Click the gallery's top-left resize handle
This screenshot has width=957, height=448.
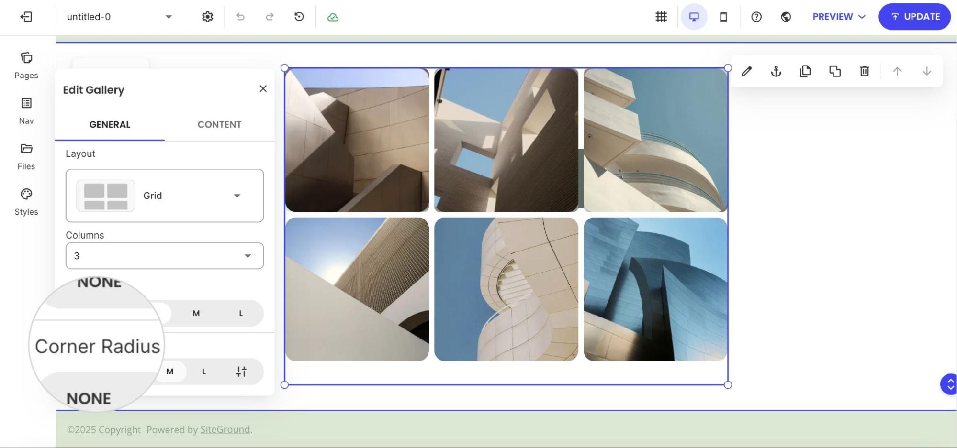(284, 68)
